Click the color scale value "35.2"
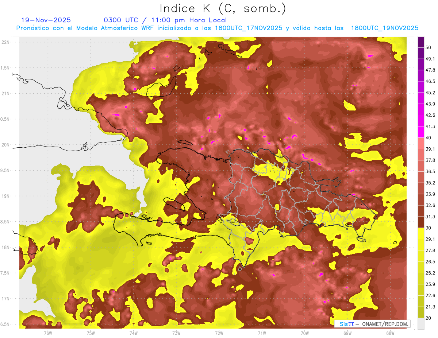 [x=430, y=183]
